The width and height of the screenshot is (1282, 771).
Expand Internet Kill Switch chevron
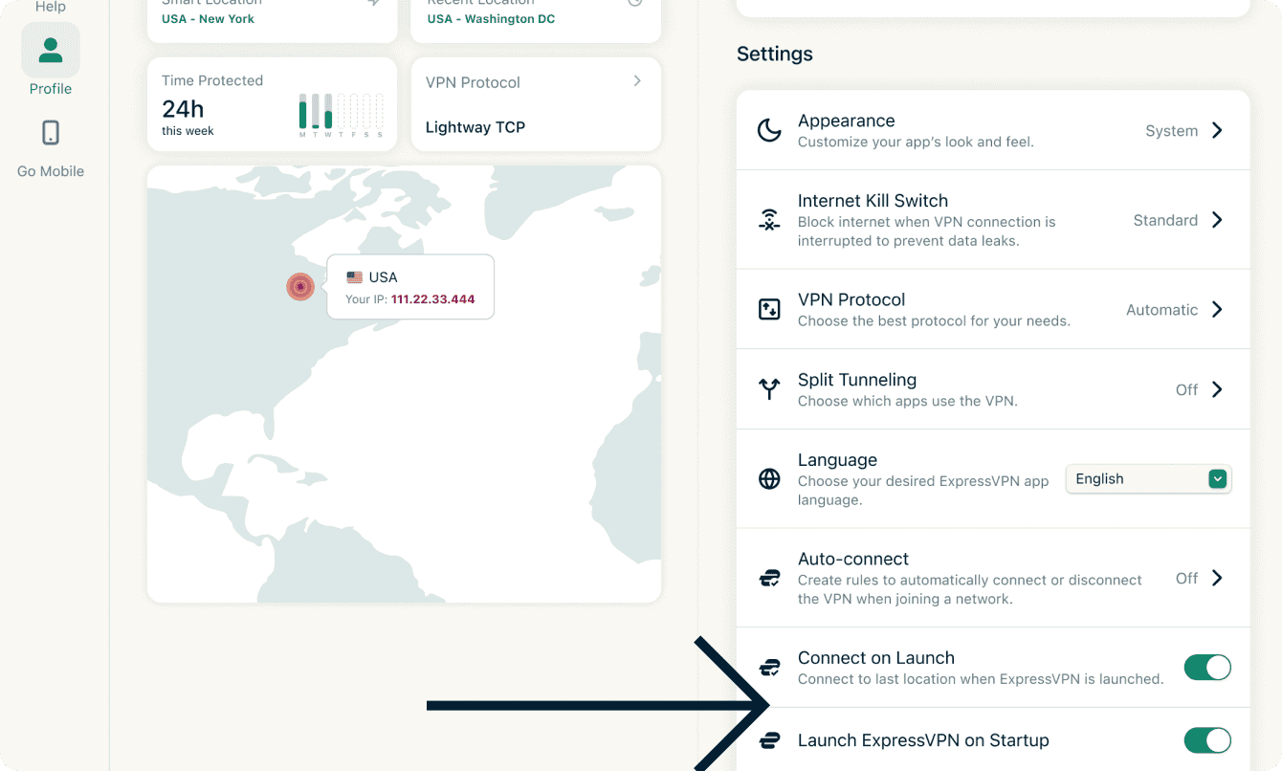point(1217,220)
